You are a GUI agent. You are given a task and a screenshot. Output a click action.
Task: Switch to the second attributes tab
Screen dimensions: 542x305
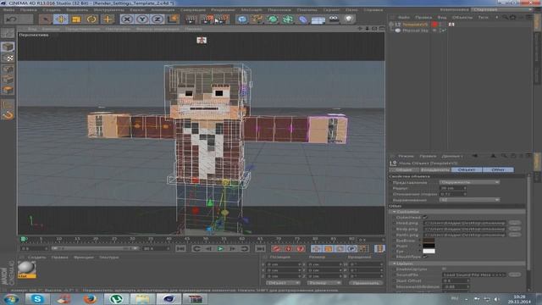pyautogui.click(x=434, y=169)
